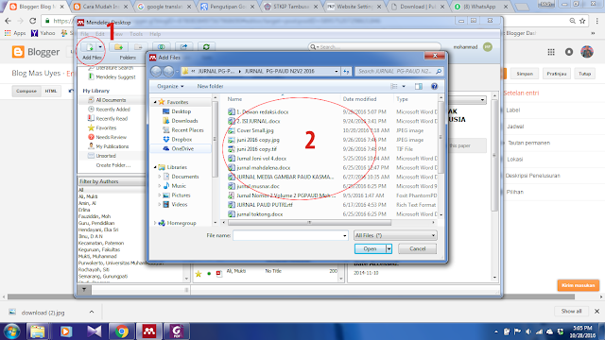Select file juni 2016 copy.tif

coord(256,149)
